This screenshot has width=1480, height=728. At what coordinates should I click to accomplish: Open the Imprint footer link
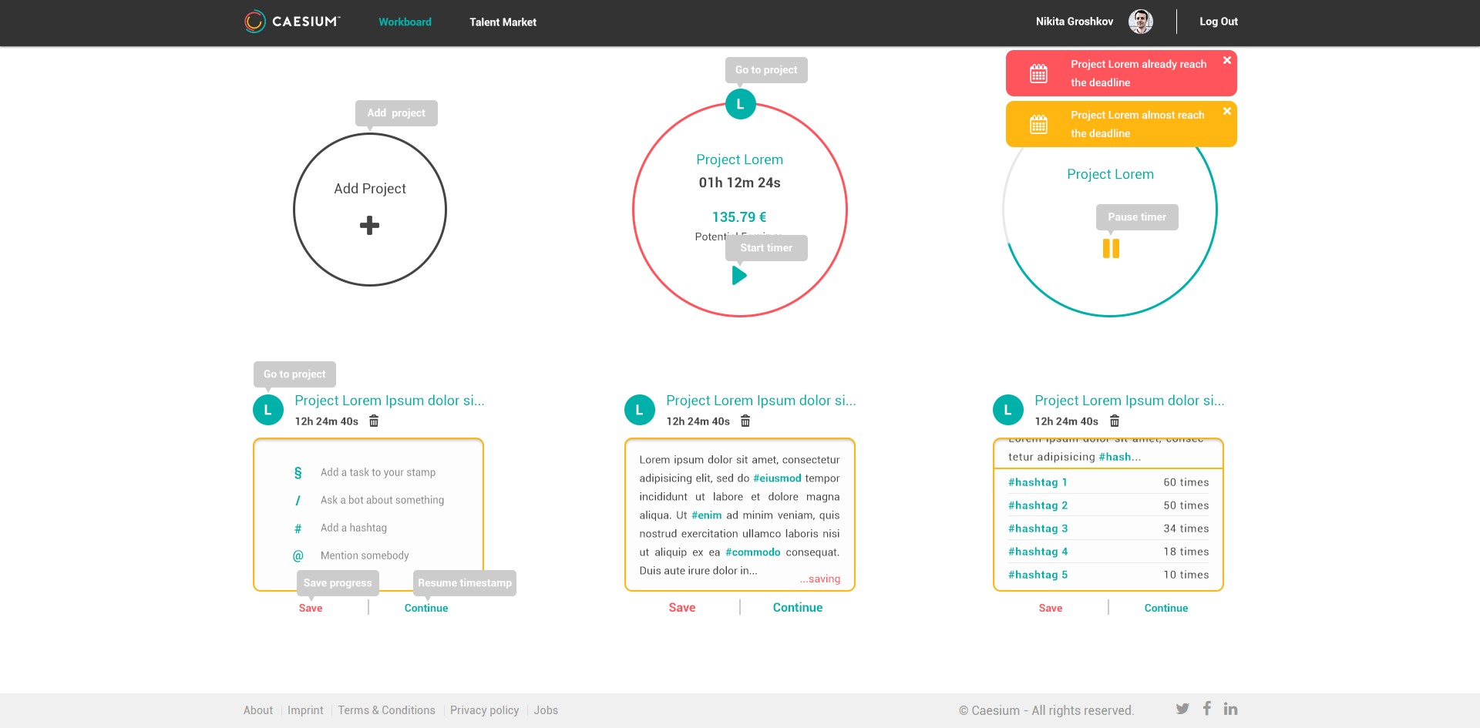tap(305, 710)
